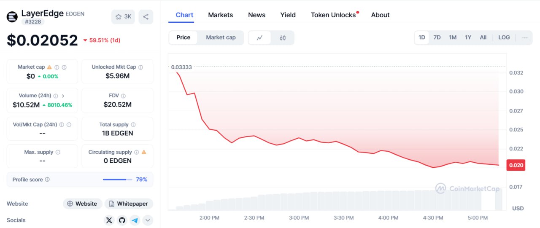Click the Circulating supply warning triangle icon
This screenshot has width=540, height=228.
pyautogui.click(x=144, y=152)
